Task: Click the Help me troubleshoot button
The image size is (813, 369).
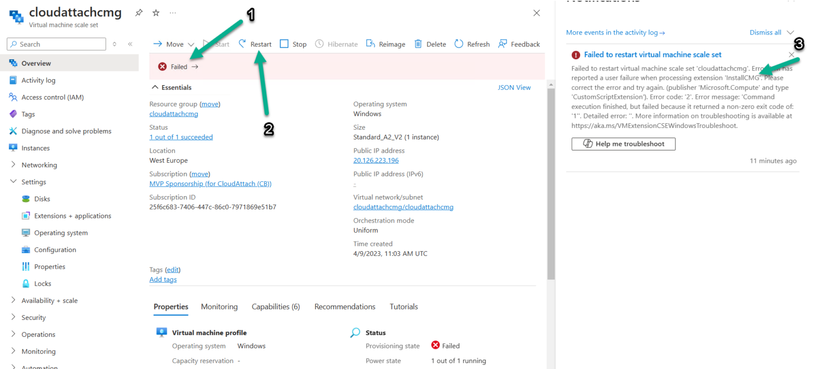Action: coord(623,144)
